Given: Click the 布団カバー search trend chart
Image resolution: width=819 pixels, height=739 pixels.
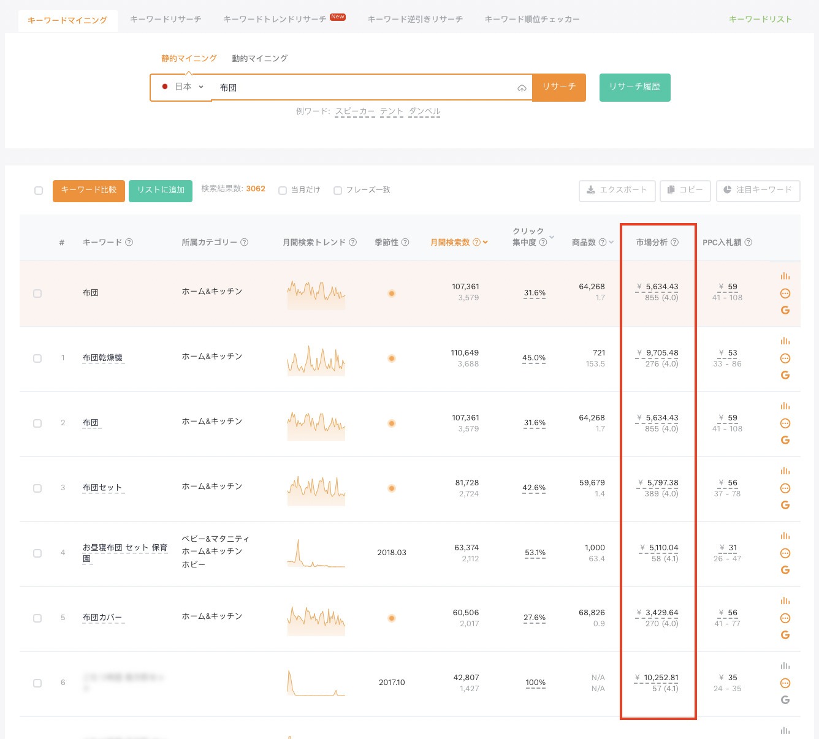Looking at the screenshot, I should pos(316,619).
